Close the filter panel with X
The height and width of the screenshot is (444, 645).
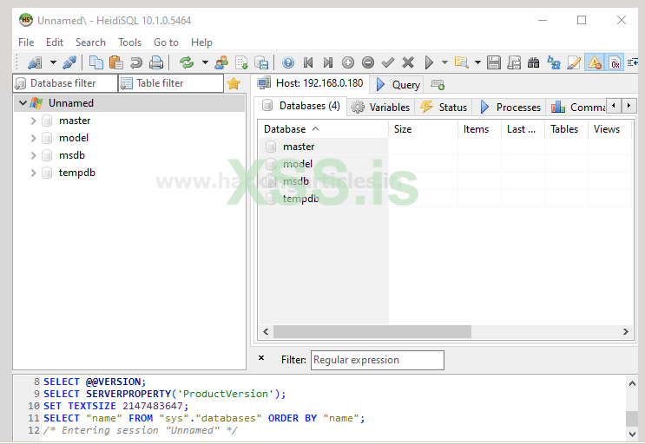261,358
